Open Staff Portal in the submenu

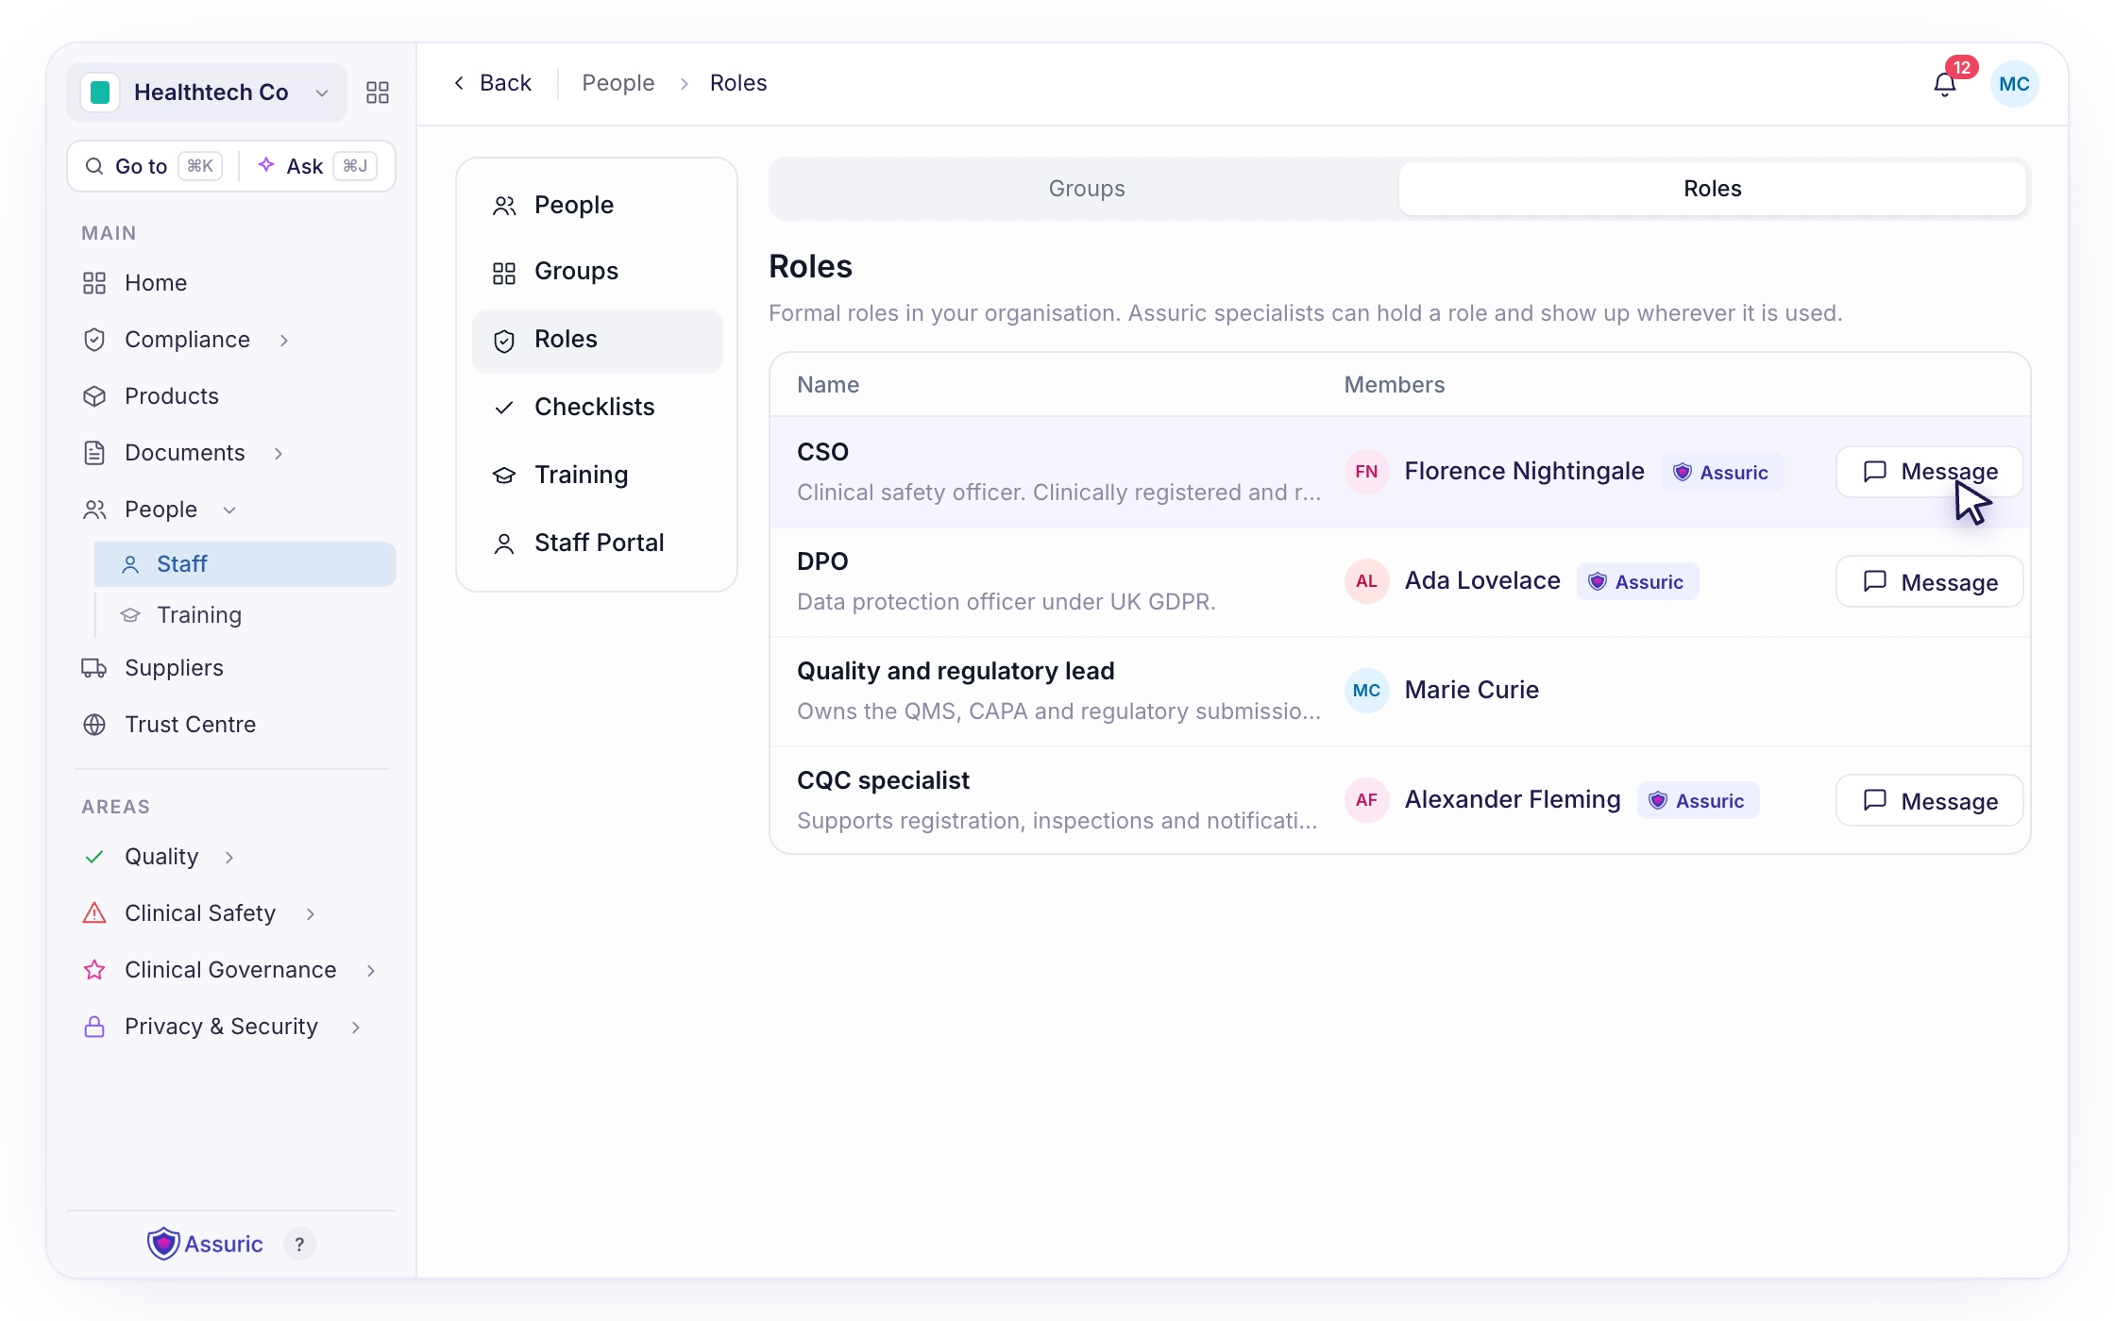597,543
